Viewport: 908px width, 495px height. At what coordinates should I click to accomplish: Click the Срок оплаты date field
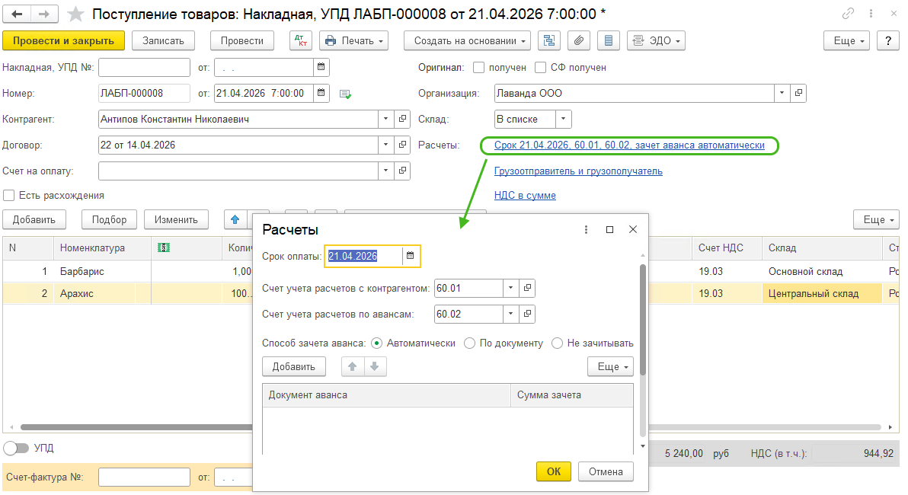click(363, 256)
